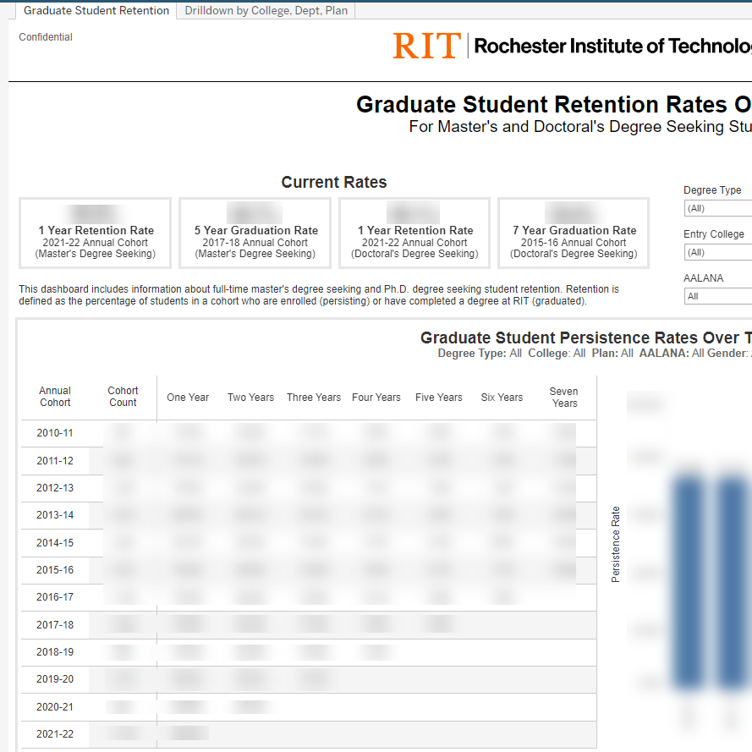This screenshot has width=752, height=752.
Task: Click the 7 Year Graduation Rate card
Action: tap(573, 233)
